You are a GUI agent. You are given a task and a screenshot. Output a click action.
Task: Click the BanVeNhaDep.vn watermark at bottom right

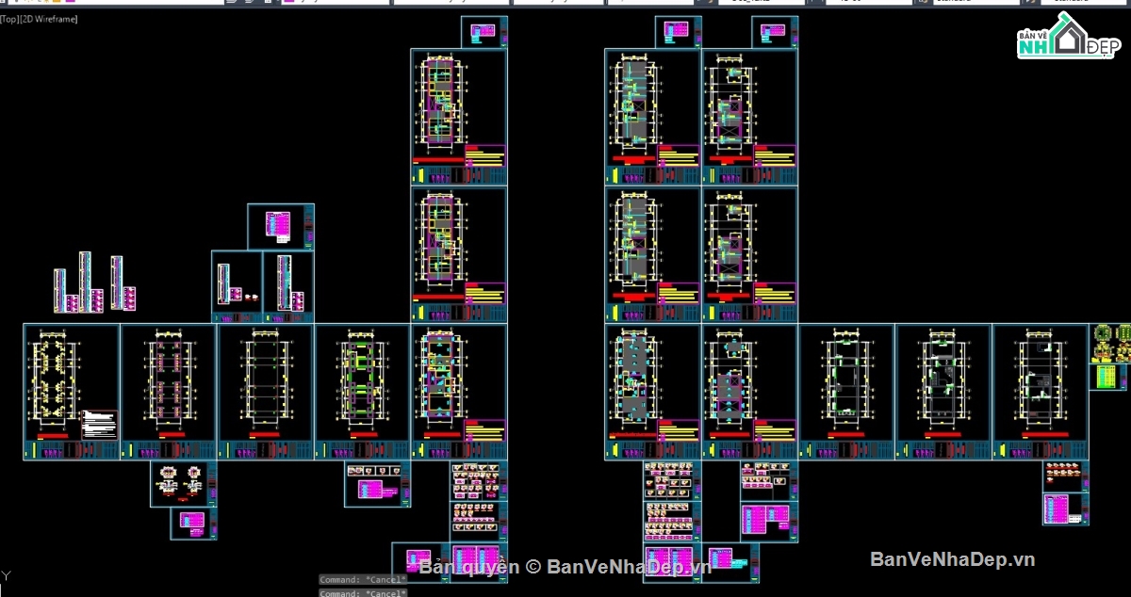pyautogui.click(x=952, y=559)
